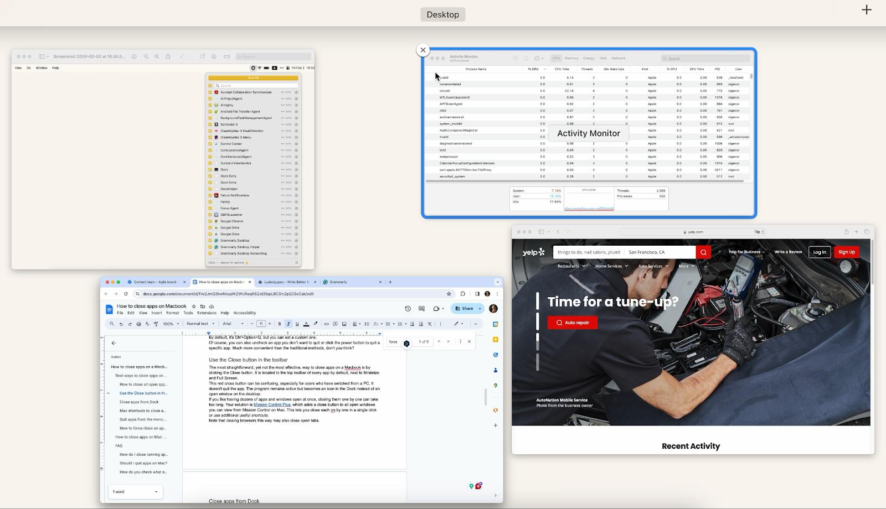Toggle checkbox for Almighty
This screenshot has width=886, height=509.
pyautogui.click(x=210, y=105)
